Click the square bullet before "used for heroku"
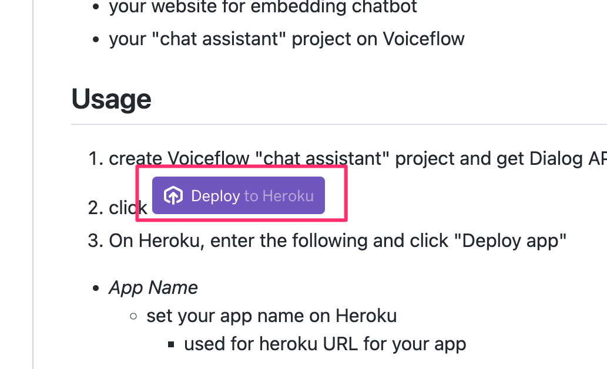This screenshot has height=369, width=607. click(171, 344)
